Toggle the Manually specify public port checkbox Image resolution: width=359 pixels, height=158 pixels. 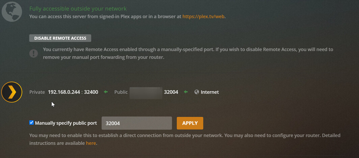point(31,123)
